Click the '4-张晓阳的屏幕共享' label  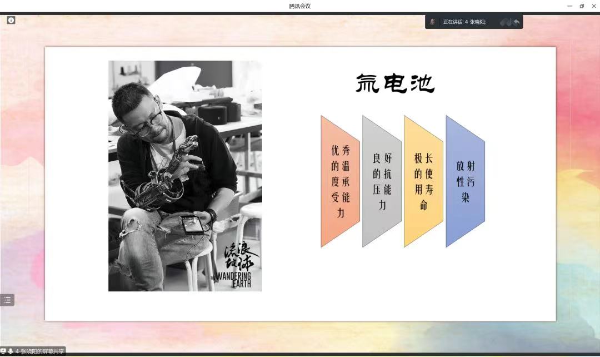click(x=40, y=351)
